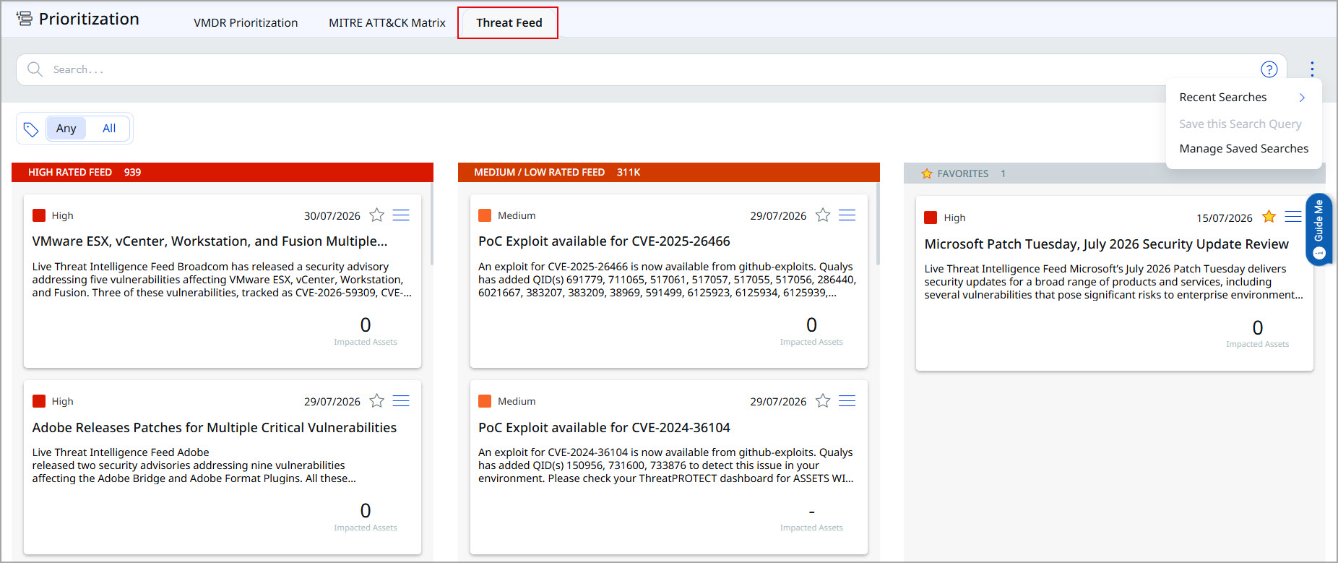Click the High severity red square on VMware card
This screenshot has width=1338, height=563.
pos(39,215)
